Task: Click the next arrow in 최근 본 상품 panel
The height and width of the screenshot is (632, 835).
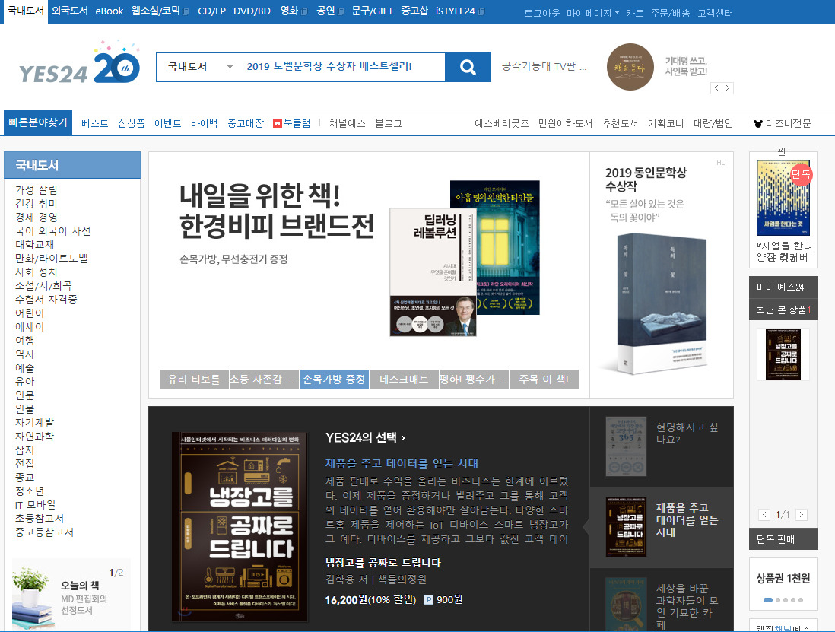Action: click(x=800, y=514)
